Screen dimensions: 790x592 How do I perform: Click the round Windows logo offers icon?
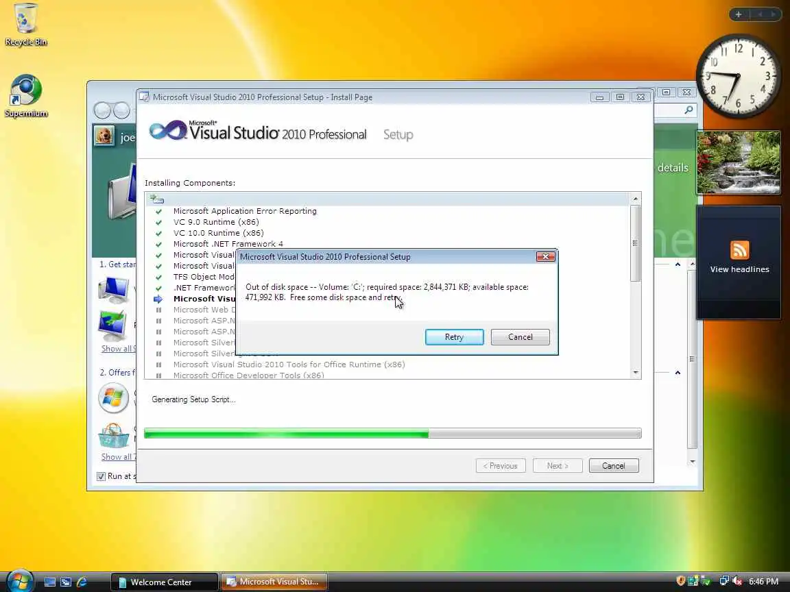click(x=113, y=398)
